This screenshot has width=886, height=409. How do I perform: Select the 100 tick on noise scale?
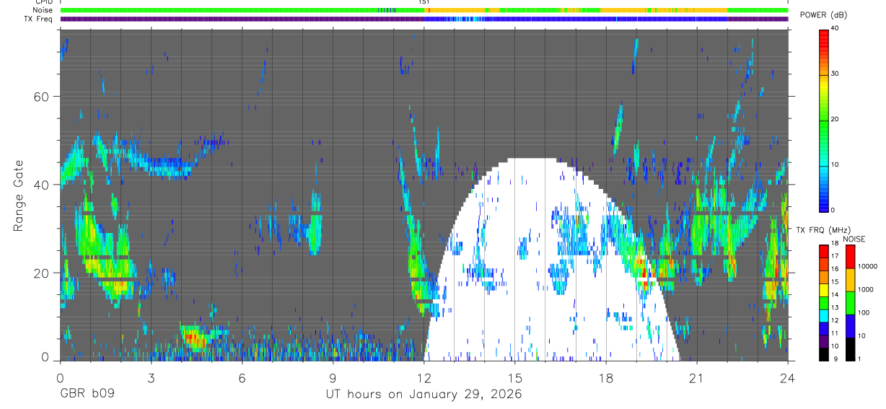[x=864, y=312]
